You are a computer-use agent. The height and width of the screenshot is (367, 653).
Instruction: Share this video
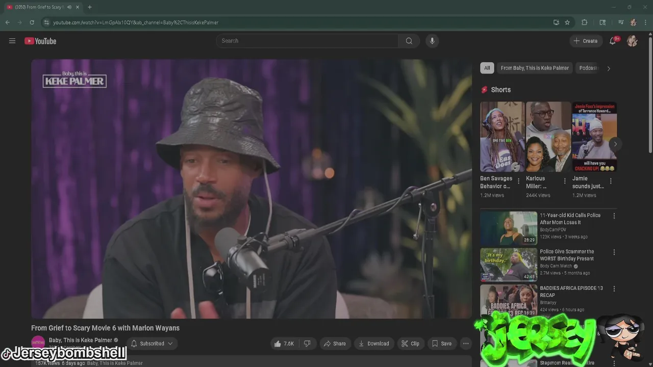[335, 344]
